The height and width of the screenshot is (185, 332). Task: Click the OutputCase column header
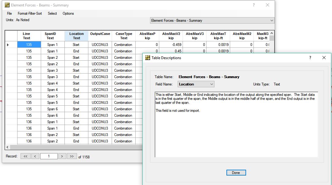100,36
